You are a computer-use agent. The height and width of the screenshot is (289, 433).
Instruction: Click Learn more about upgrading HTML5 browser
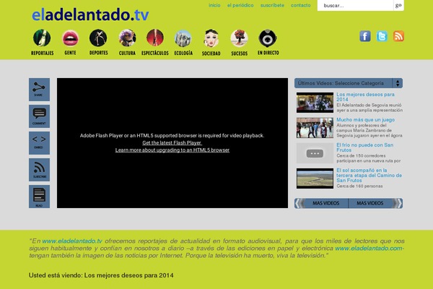[x=172, y=150]
